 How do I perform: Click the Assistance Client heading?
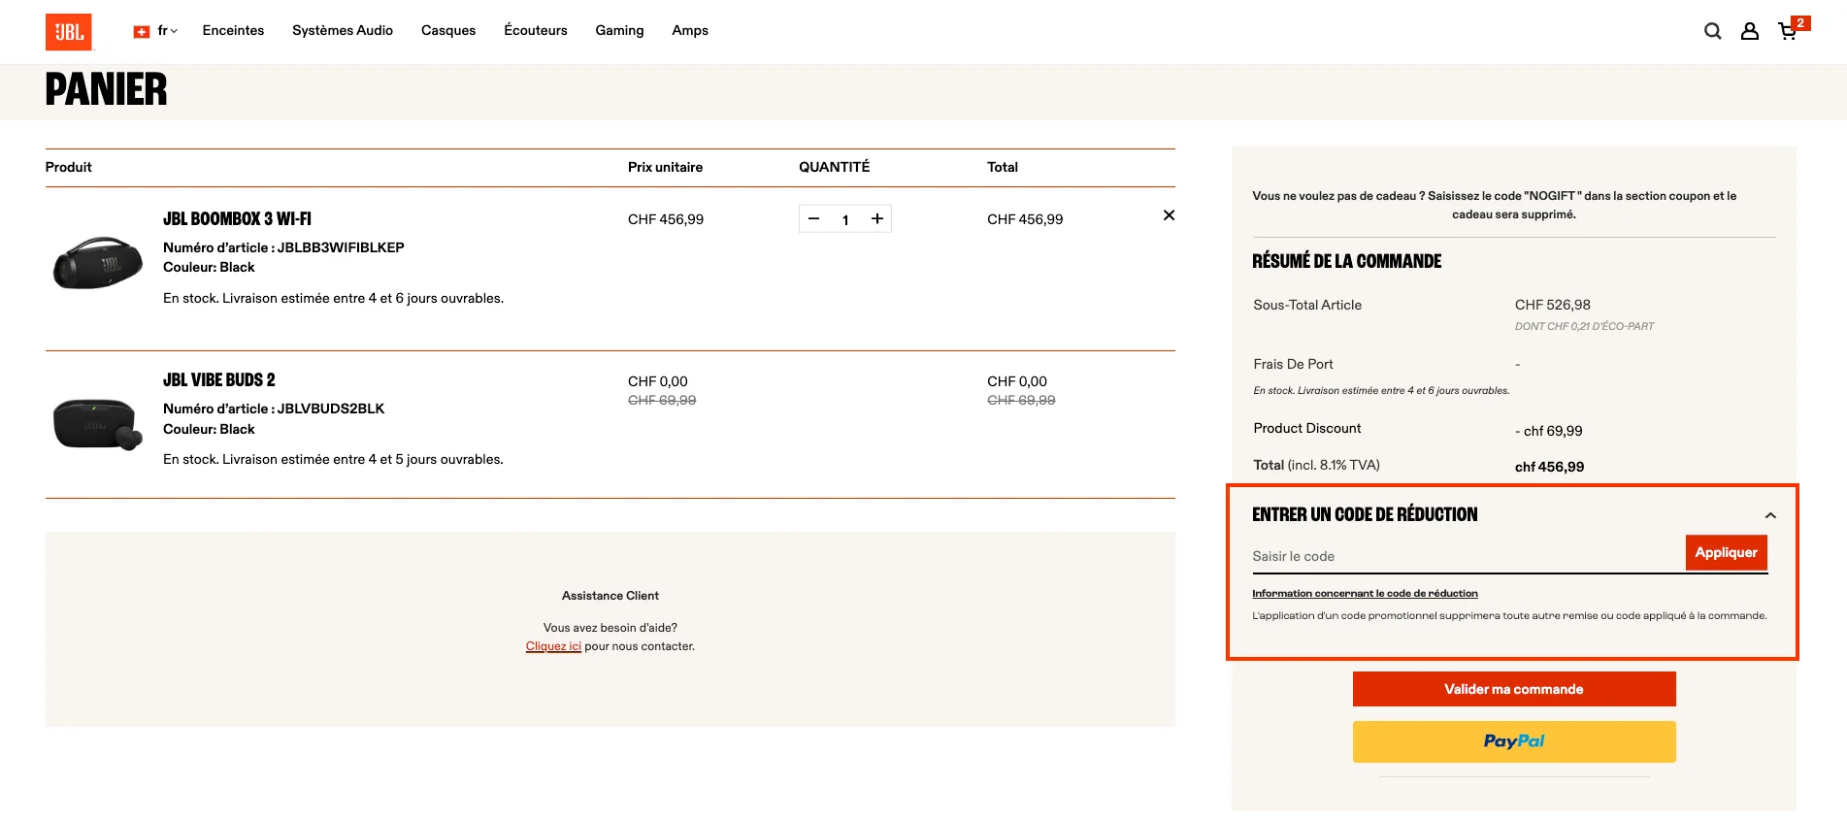point(610,596)
